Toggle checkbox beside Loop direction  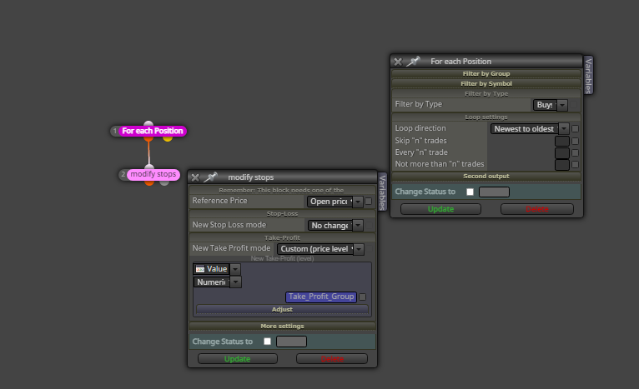[575, 128]
